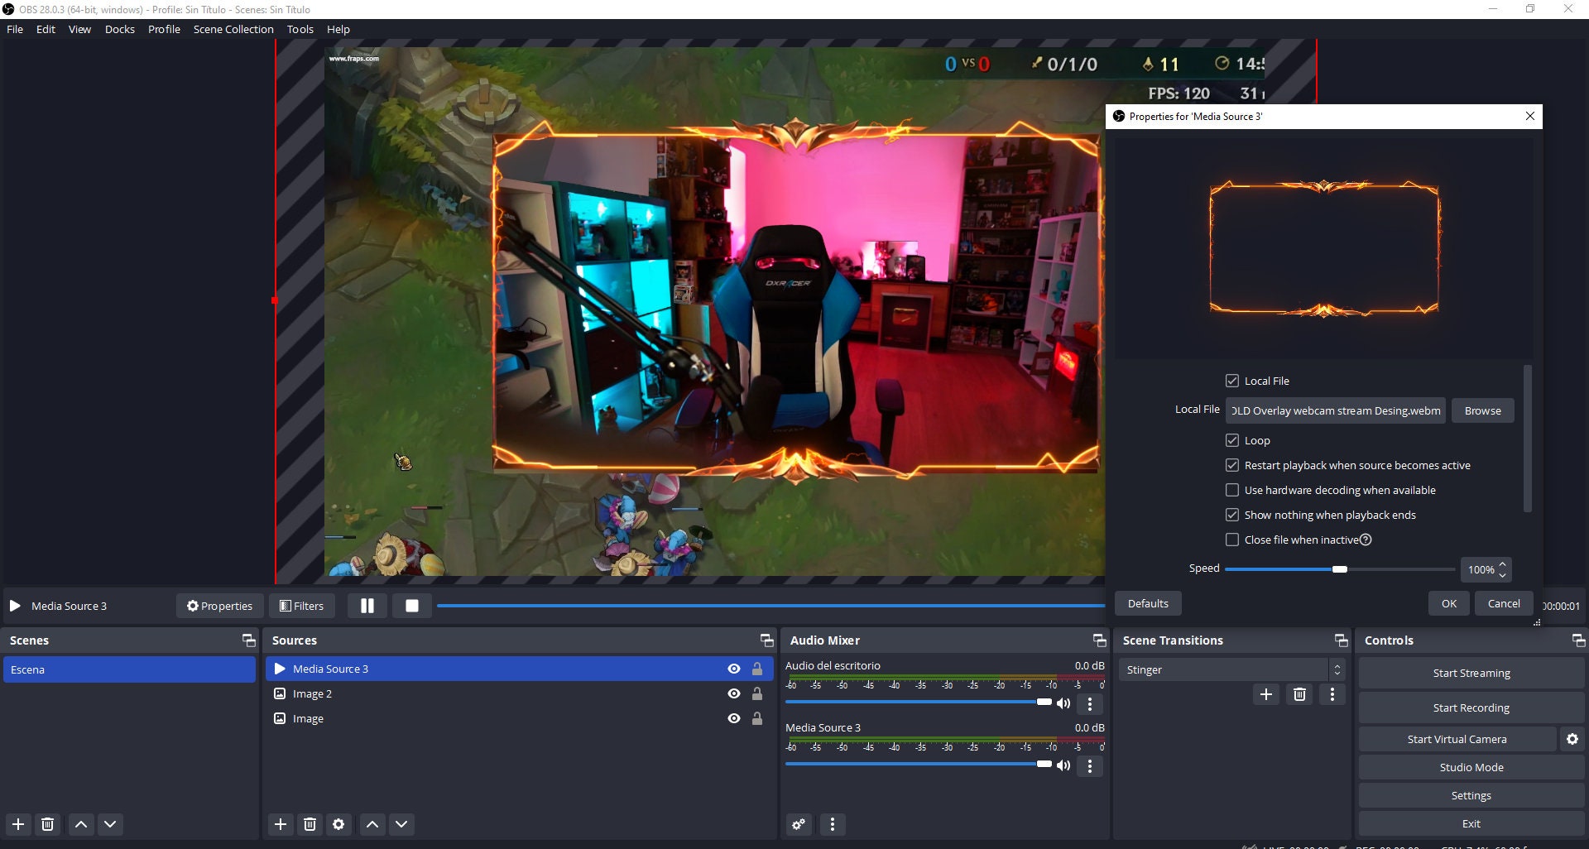
Task: Click the Start Streaming button
Action: (1471, 673)
